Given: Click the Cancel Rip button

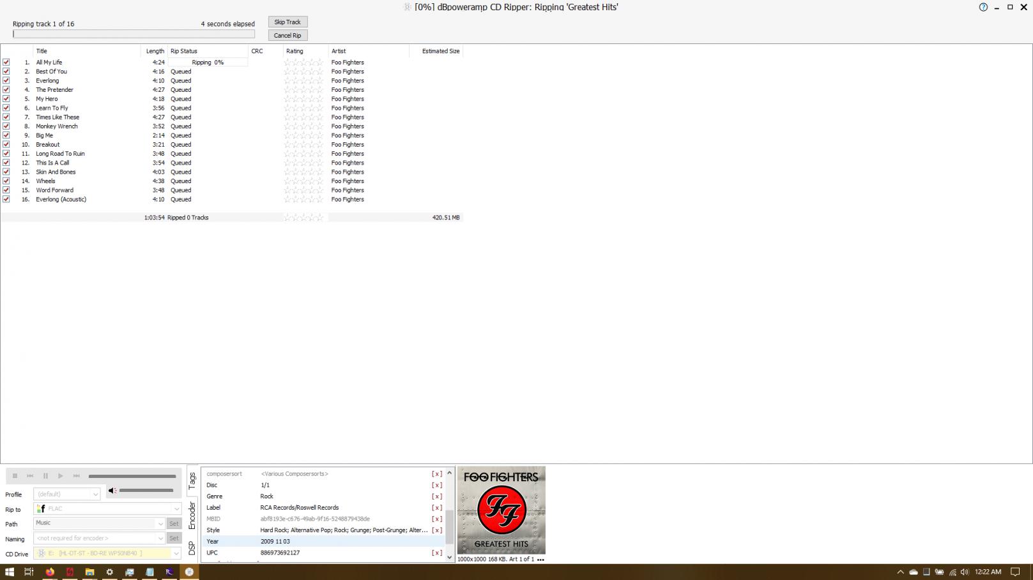Looking at the screenshot, I should tap(287, 35).
